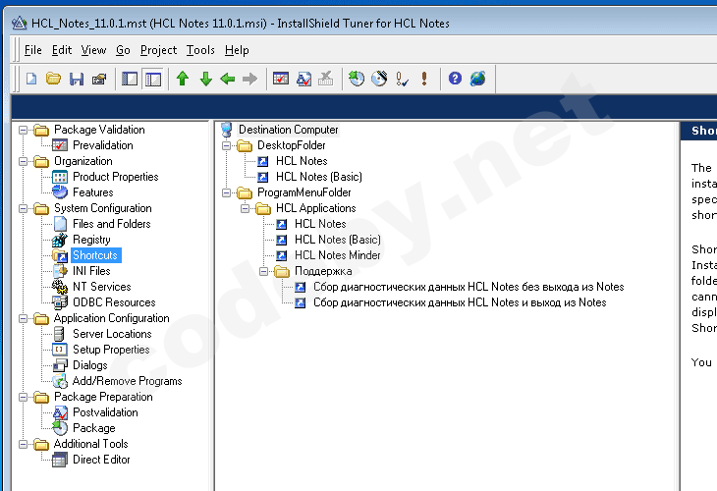Select shortcut ending "и выход из Notes"
The image size is (717, 491).
(x=460, y=302)
